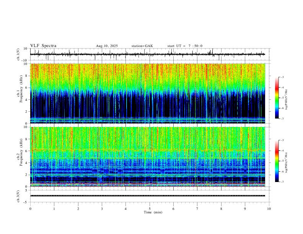Viewport: 303px width, 234px height.
Task: Click the "ch.1(V)" axis label
Action: click(19, 54)
